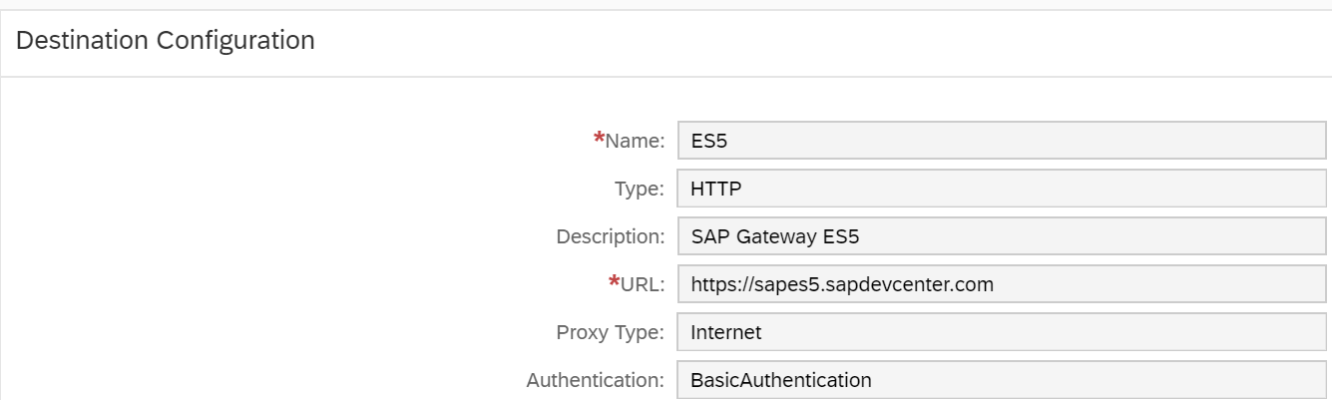Click the URL label
Screen dimensions: 1332x400
click(643, 284)
